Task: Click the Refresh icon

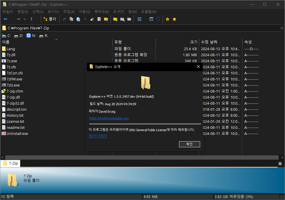Action: coord(158,19)
